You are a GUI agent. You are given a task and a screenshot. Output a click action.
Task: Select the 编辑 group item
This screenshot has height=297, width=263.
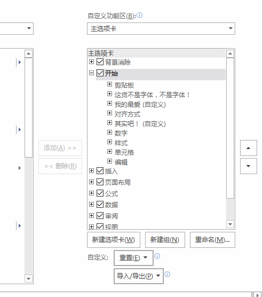(x=121, y=162)
